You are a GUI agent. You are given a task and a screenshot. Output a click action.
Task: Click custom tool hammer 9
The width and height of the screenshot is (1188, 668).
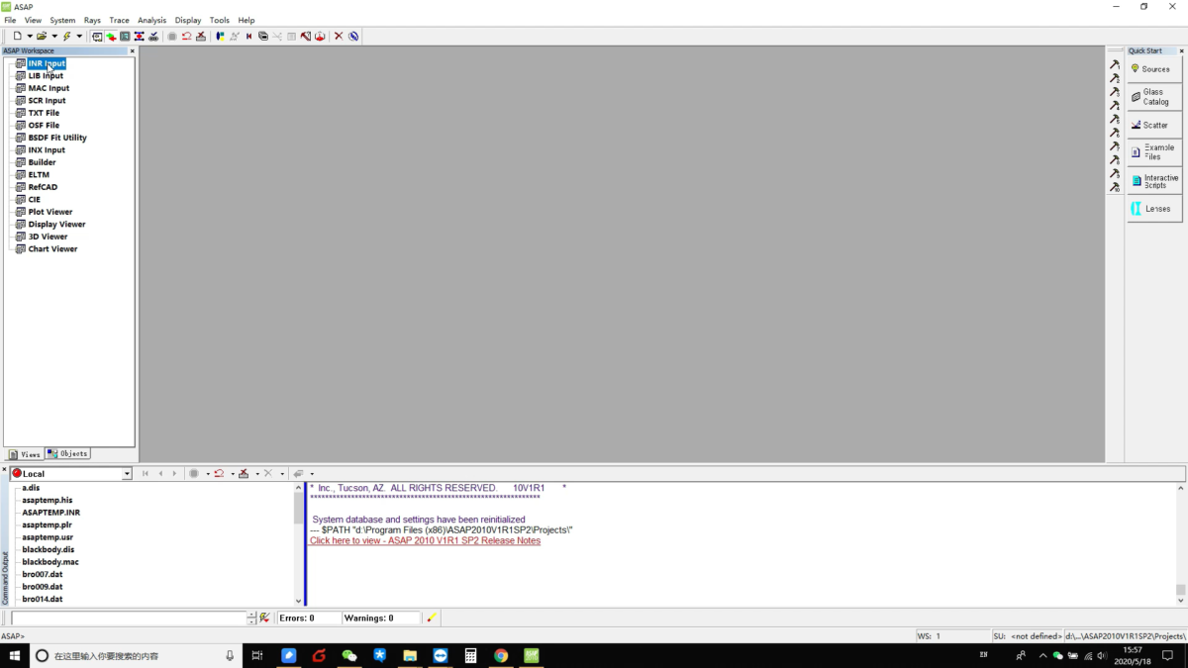pyautogui.click(x=1114, y=173)
